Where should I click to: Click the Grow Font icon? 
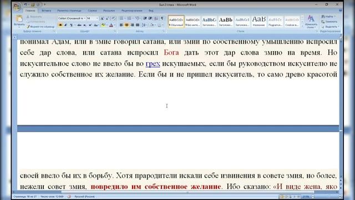102,18
